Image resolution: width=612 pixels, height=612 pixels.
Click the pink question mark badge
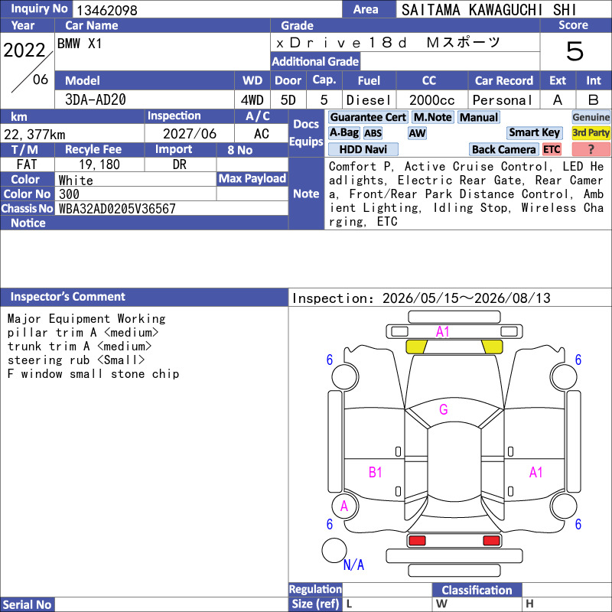click(591, 149)
